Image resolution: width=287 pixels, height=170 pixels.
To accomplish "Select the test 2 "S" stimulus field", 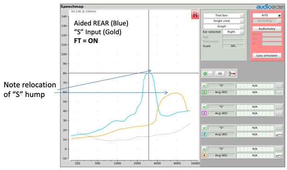I will 221,107.
